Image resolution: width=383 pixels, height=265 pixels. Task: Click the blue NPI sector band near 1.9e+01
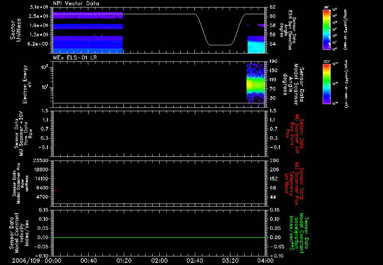(88, 26)
